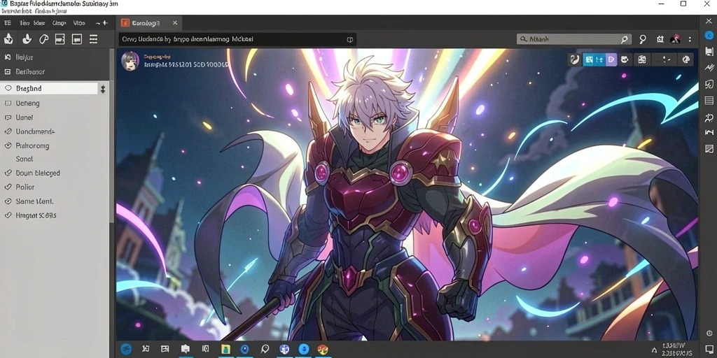Expand the arrows next to Bregtind item
Screen dimensions: 717x358
tap(103, 89)
